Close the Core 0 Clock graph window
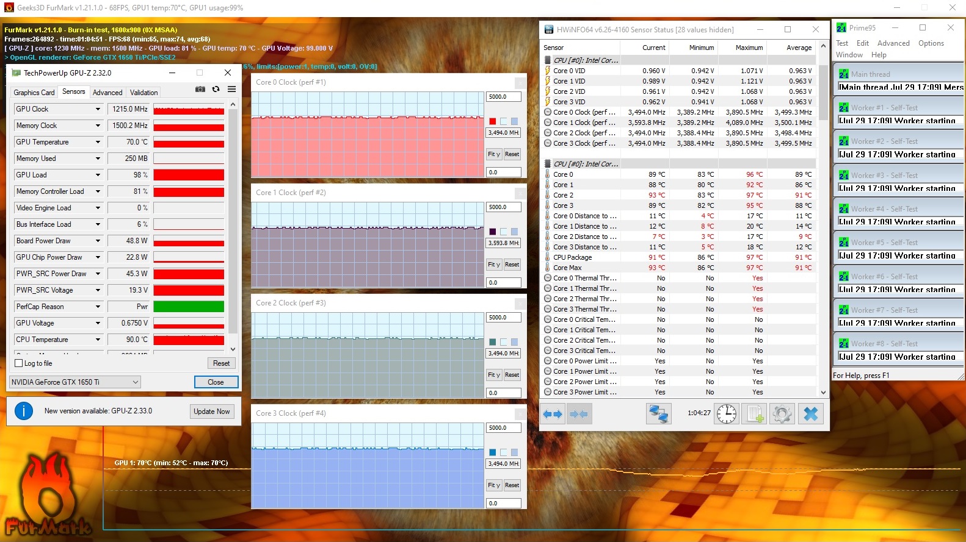 [x=520, y=82]
